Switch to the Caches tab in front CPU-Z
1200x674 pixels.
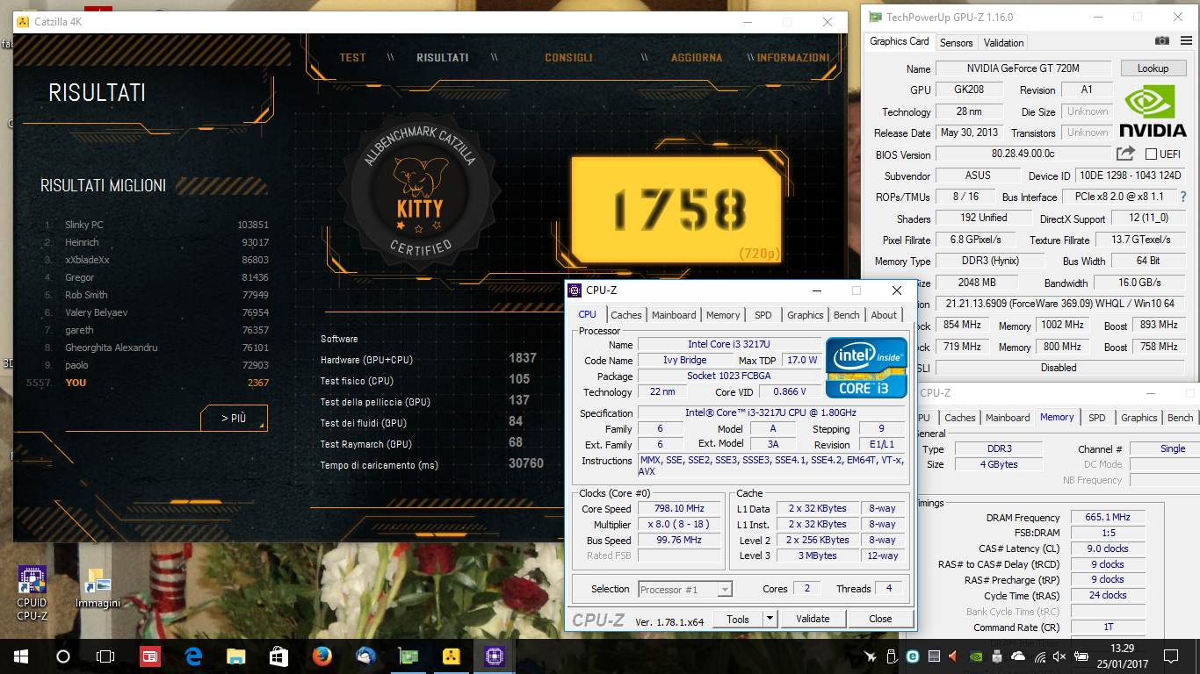coord(626,315)
